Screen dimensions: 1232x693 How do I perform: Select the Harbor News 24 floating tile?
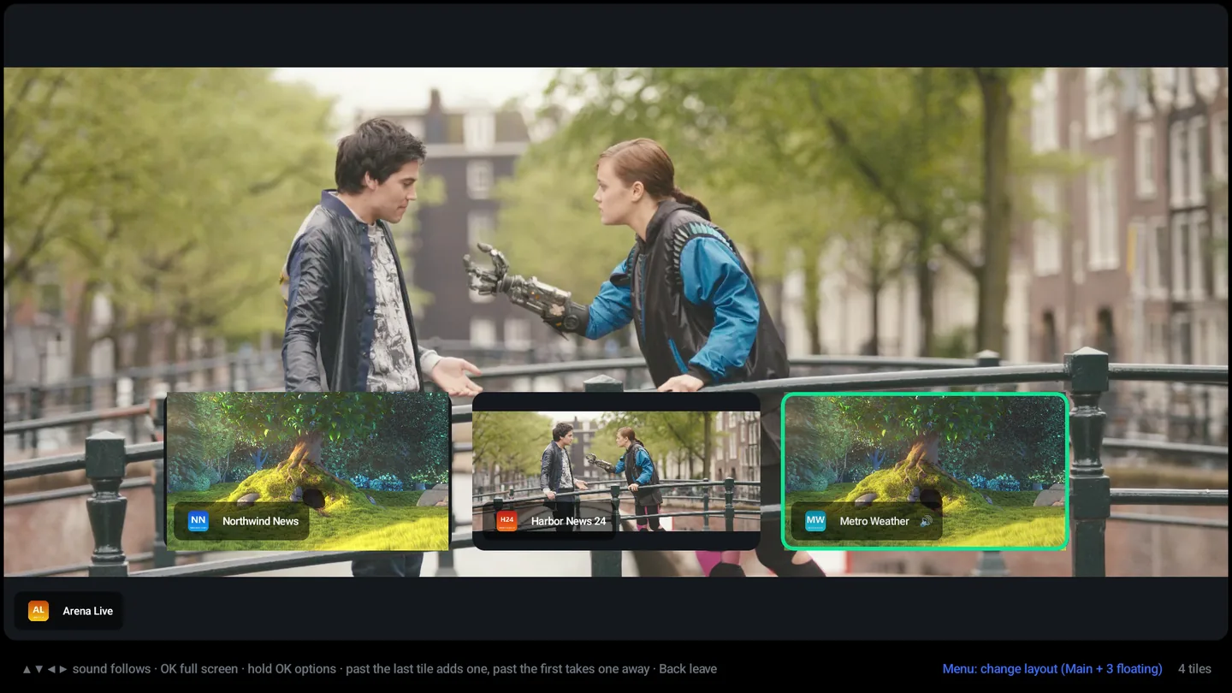coord(616,471)
